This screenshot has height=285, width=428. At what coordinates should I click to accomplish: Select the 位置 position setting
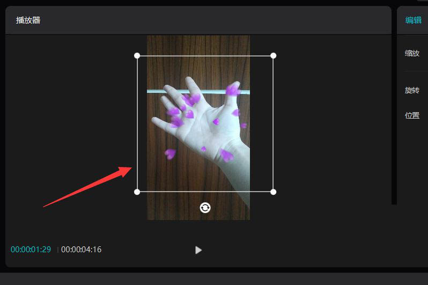pos(412,115)
